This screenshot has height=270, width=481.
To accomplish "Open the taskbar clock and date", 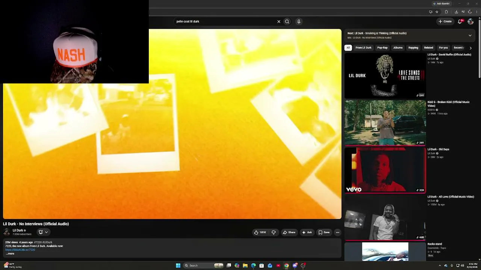I will click(x=473, y=265).
